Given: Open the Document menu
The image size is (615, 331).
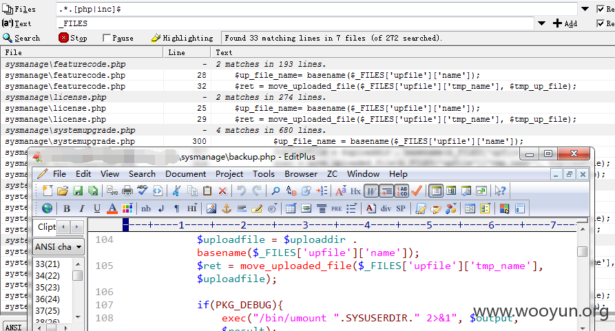Looking at the screenshot, I should (x=185, y=174).
